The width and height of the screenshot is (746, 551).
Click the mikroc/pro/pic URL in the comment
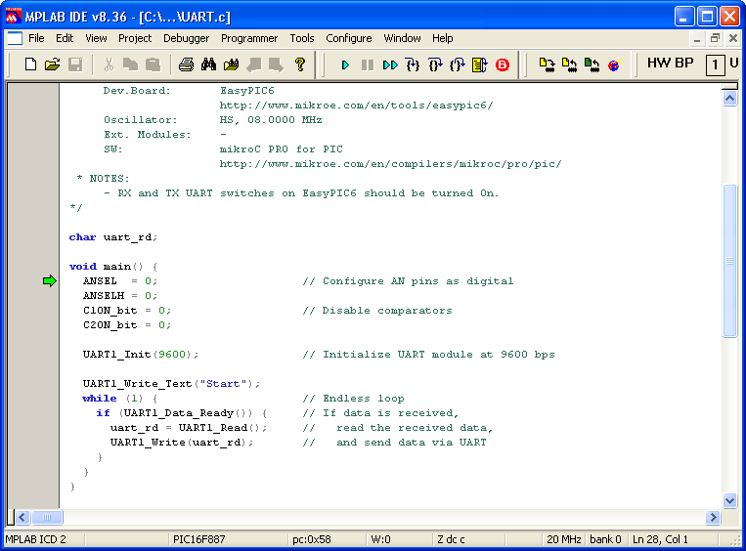pyautogui.click(x=390, y=163)
